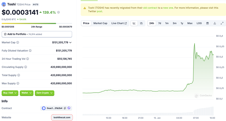Select the 1m time range
The height and width of the screenshot is (121, 226).
[x=167, y=23]
